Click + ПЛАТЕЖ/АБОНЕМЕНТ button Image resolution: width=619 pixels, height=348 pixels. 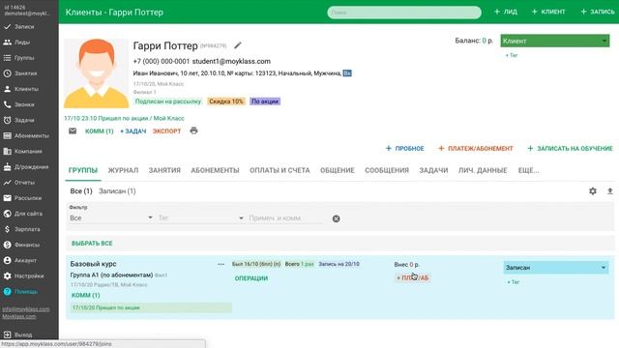pos(475,148)
